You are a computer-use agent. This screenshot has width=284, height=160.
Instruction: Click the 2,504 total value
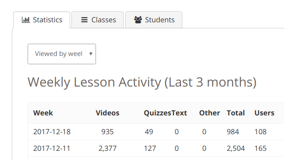pos(236,149)
